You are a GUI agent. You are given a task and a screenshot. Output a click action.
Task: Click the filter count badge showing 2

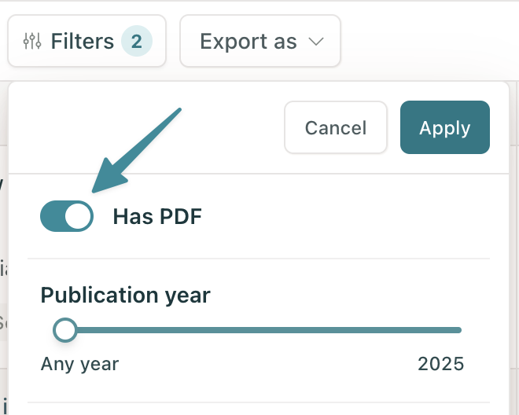coord(137,41)
